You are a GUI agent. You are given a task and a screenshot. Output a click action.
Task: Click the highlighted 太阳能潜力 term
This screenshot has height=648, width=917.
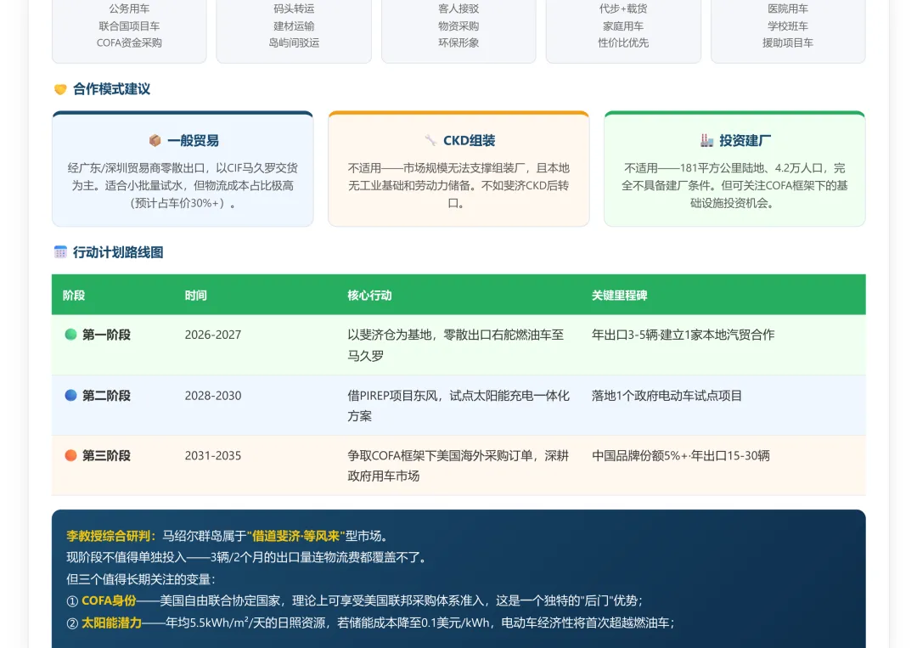tap(112, 623)
